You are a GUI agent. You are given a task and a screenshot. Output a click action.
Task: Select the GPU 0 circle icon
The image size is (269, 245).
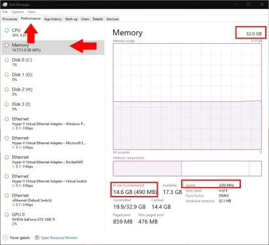point(7,214)
